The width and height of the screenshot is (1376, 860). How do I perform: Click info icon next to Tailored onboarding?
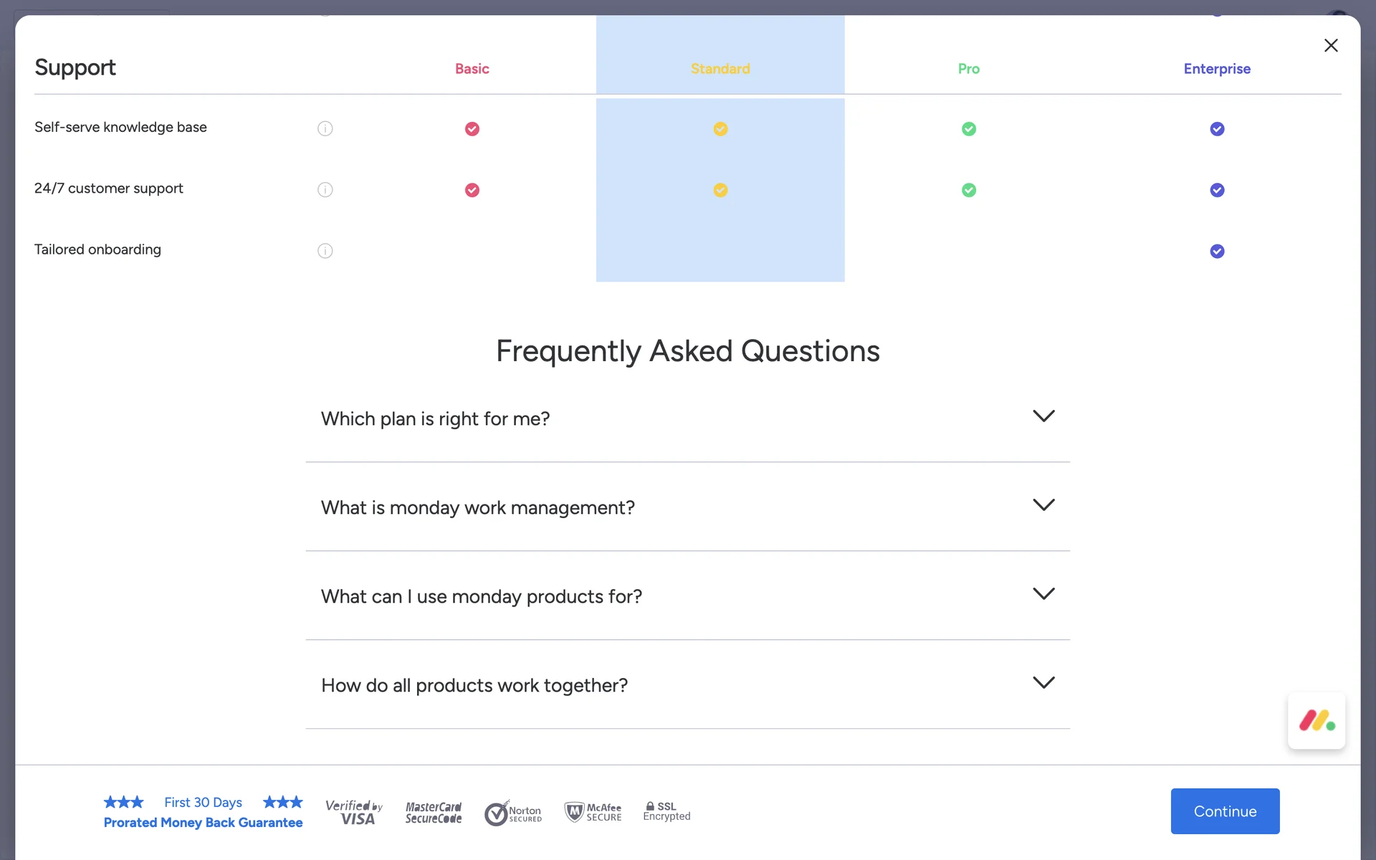(325, 251)
